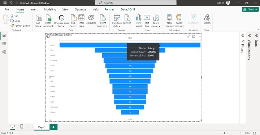This screenshot has height=135, width=260.
Task: Adjust the zoom slider handle
Action: [x=224, y=133]
